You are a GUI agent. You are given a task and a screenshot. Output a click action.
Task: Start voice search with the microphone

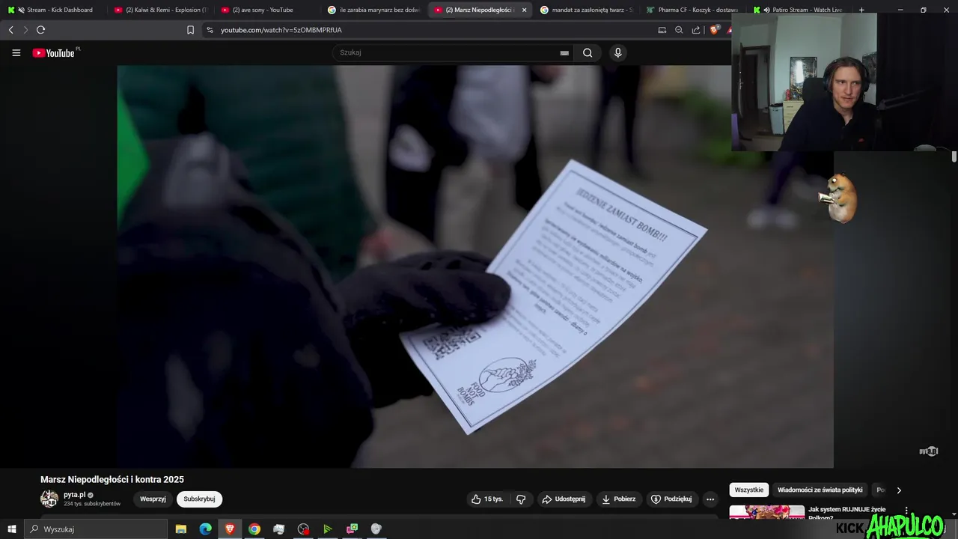pyautogui.click(x=617, y=52)
